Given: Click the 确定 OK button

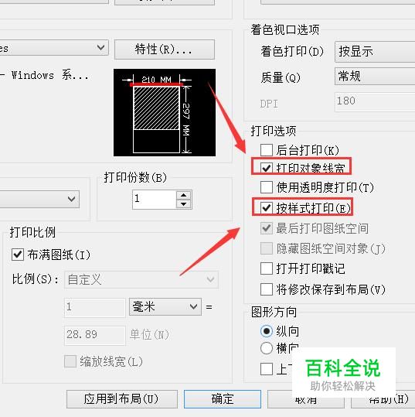Looking at the screenshot, I should point(223,399).
